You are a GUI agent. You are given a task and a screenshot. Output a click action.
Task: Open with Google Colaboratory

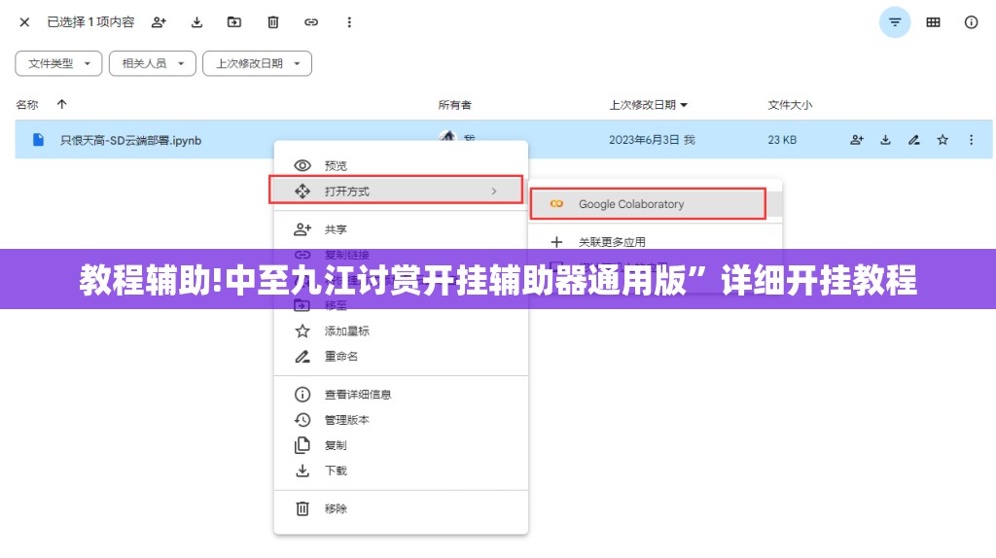pos(647,204)
